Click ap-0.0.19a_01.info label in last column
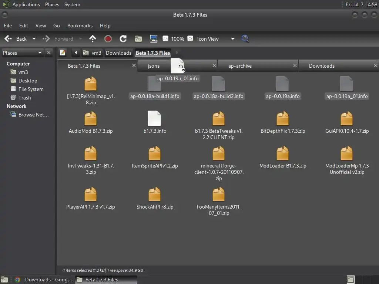The image size is (379, 284). coord(347,96)
